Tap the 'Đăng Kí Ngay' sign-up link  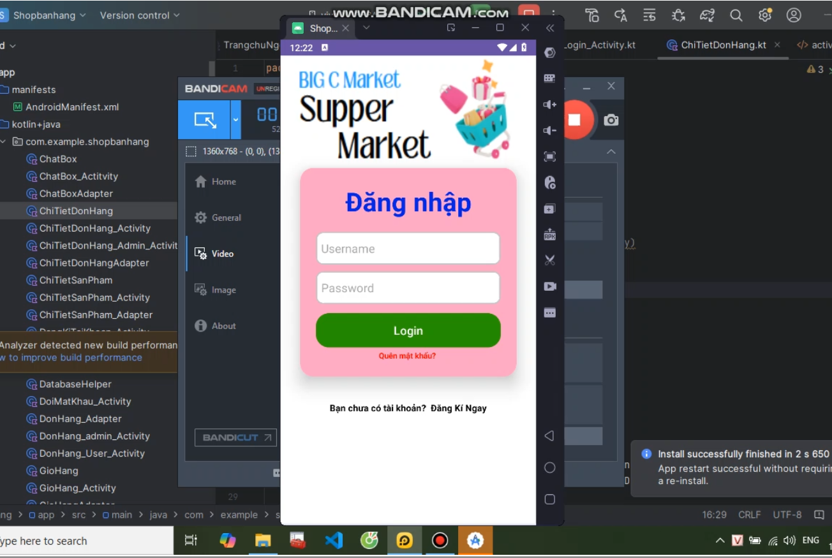click(459, 408)
